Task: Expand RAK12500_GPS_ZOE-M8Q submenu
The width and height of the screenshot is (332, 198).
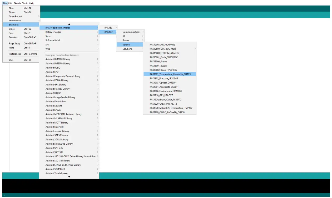Action: click(x=170, y=49)
